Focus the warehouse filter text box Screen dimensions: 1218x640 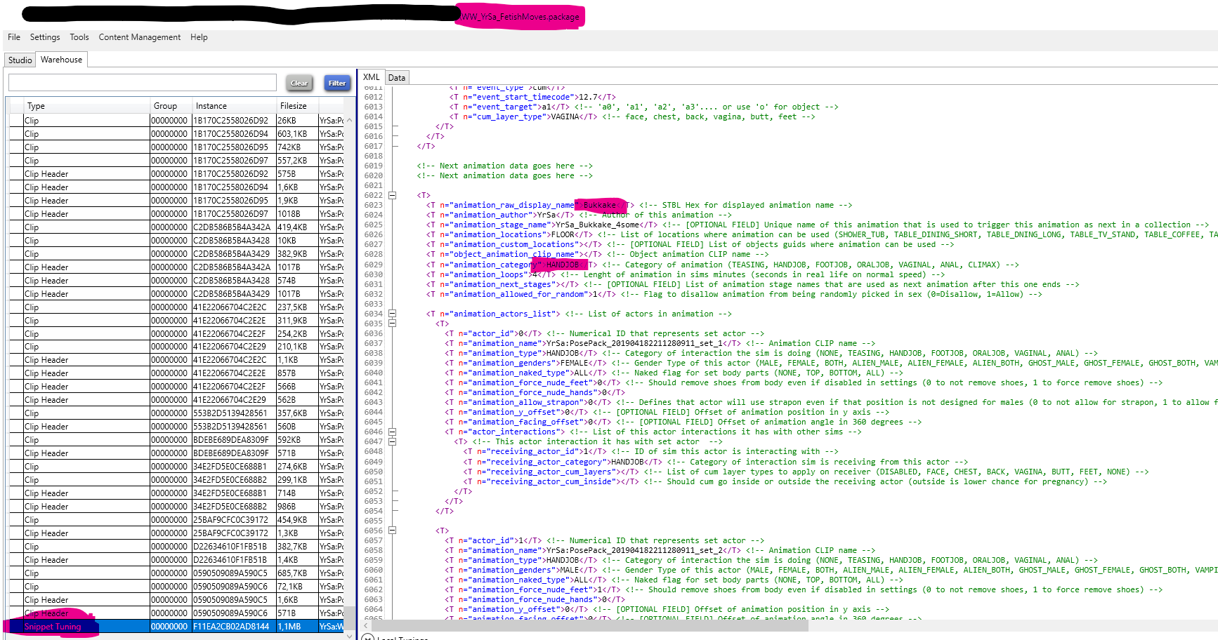(x=143, y=83)
